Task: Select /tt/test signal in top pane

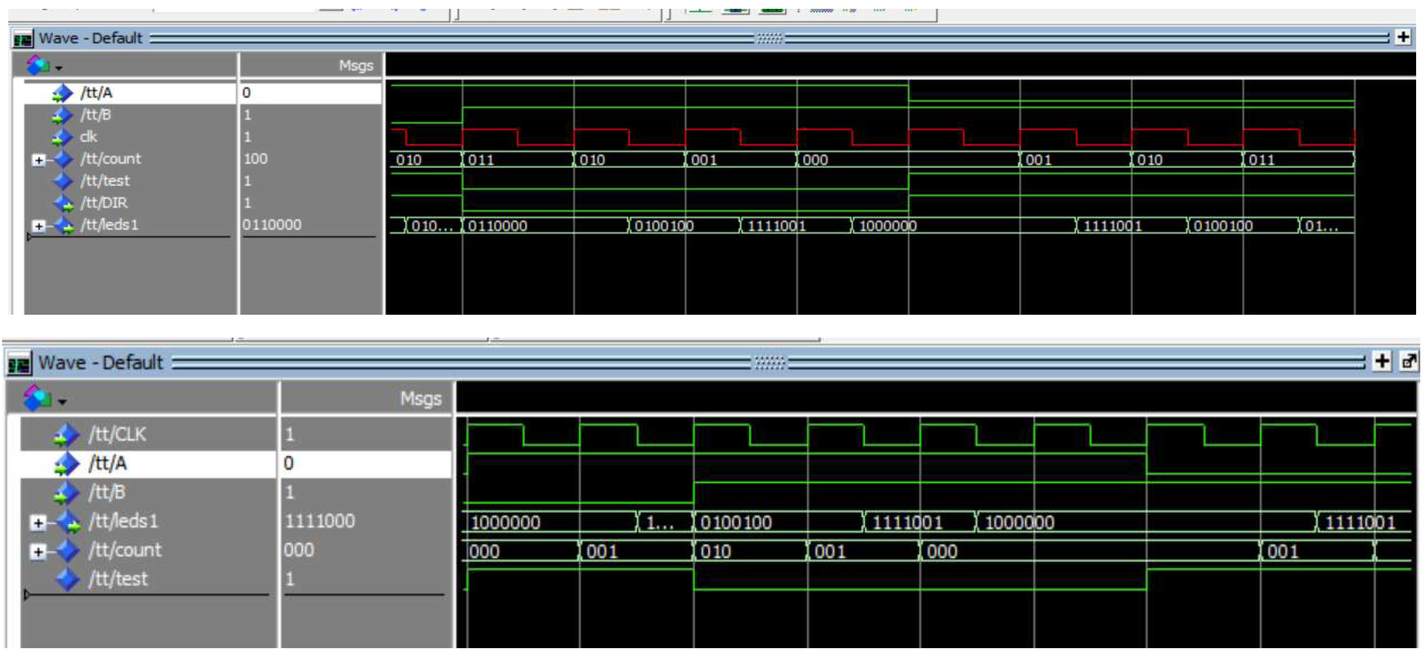Action: pyautogui.click(x=105, y=181)
